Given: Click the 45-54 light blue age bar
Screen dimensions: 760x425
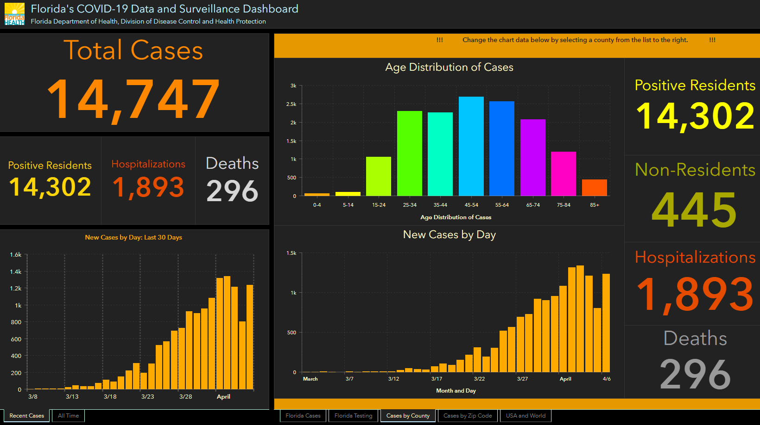Looking at the screenshot, I should (471, 146).
